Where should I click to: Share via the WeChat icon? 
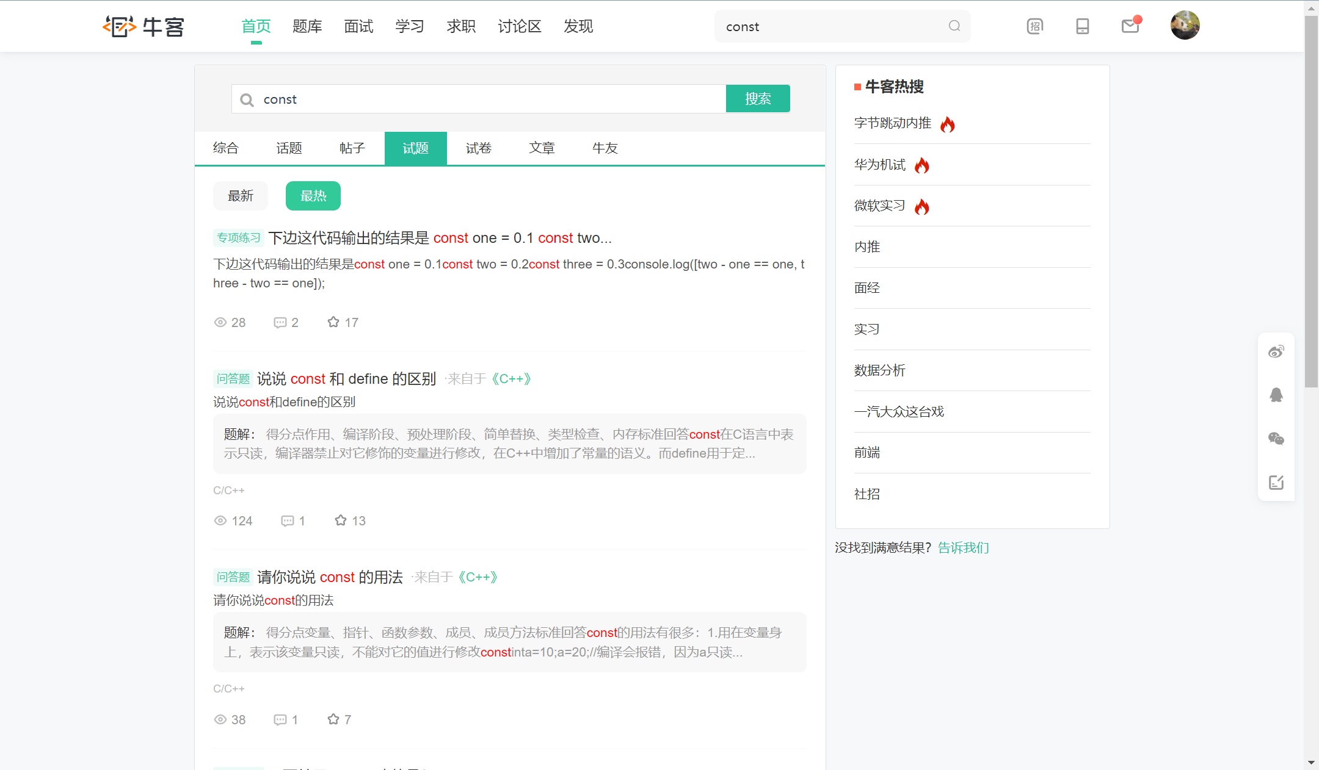coord(1276,439)
